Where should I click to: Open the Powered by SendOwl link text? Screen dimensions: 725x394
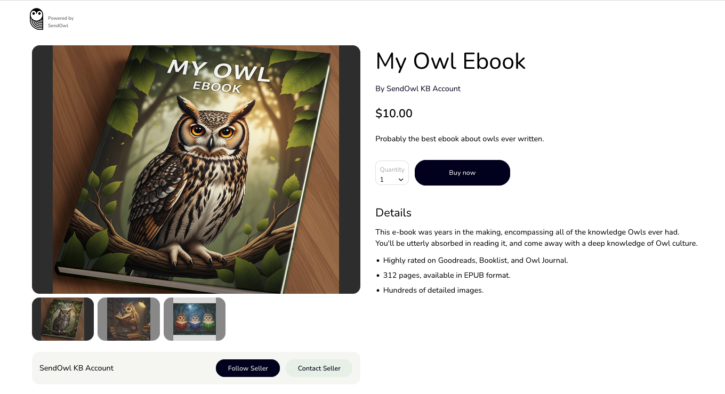point(61,22)
